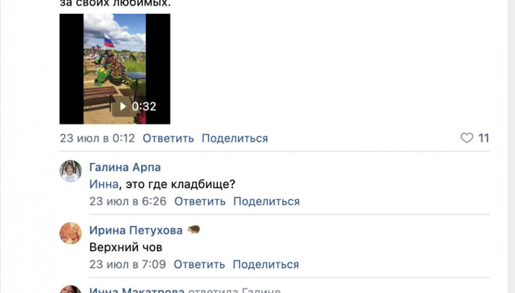
Task: Reply to the 23 июл 0:12 comment
Action: click(x=168, y=138)
